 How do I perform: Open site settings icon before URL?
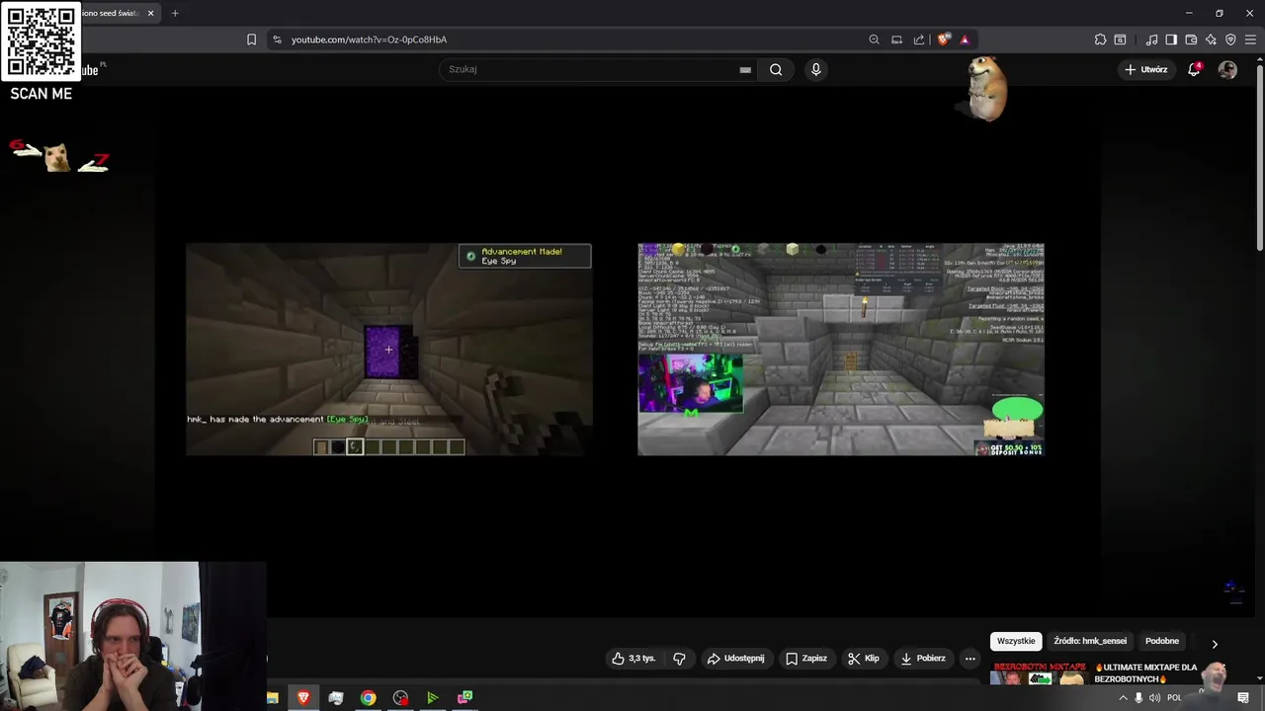click(x=277, y=39)
